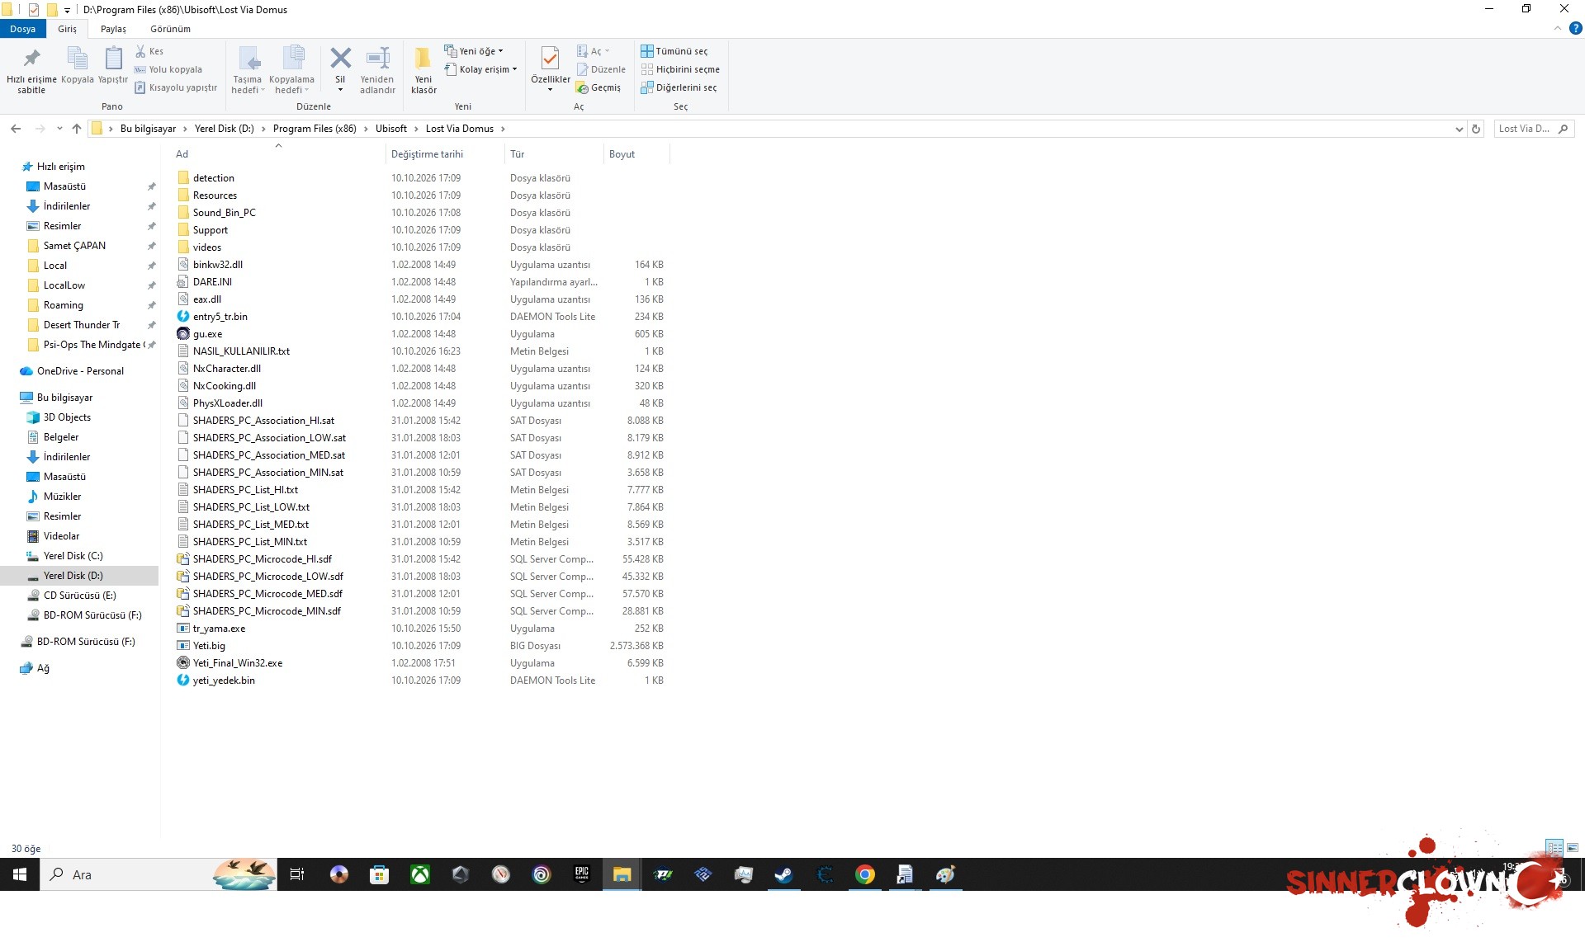Screen dimensions: 1585x942
Task: Switch to the Görünüm ribbon tab
Action: point(170,29)
